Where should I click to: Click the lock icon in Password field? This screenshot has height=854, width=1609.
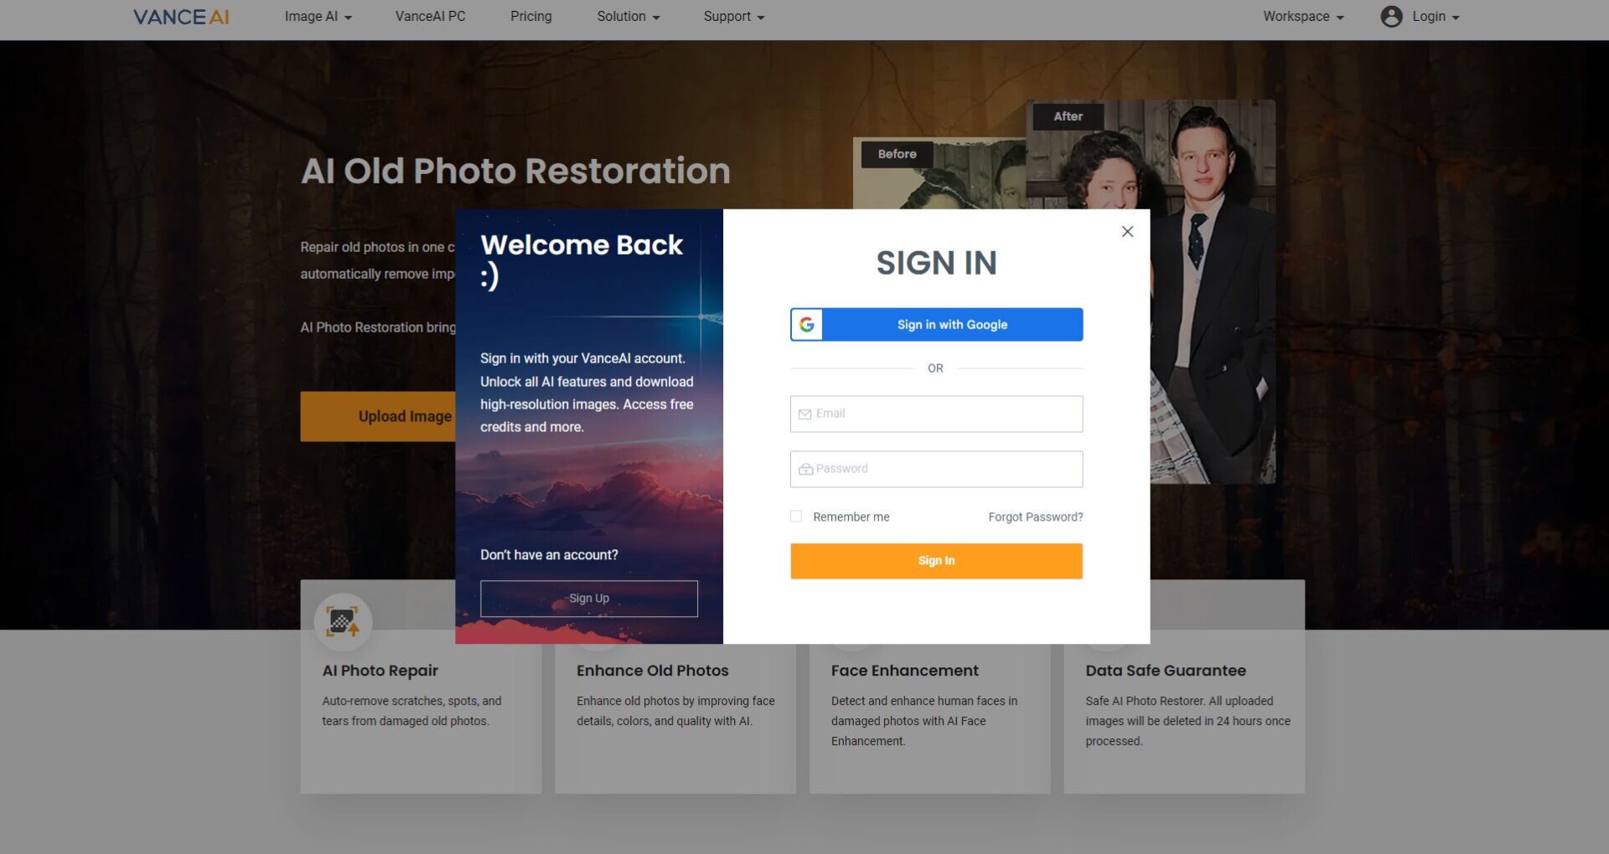[x=805, y=470]
